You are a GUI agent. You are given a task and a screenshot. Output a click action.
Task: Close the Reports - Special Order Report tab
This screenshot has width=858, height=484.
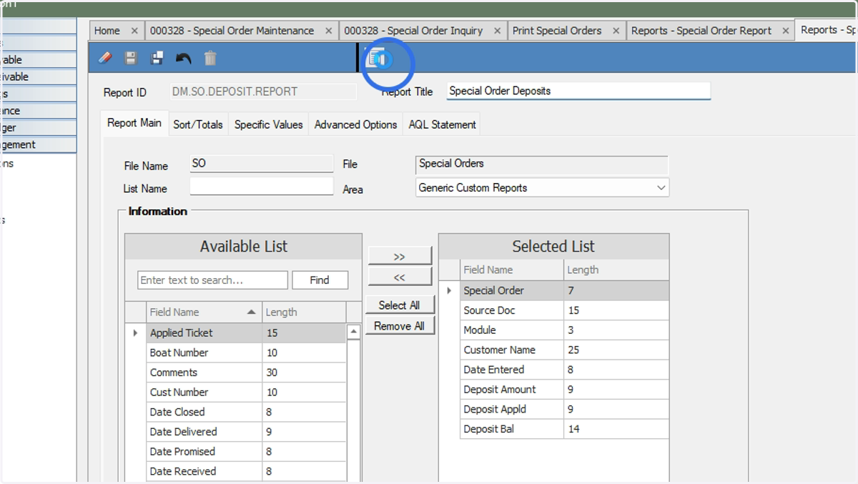point(785,31)
